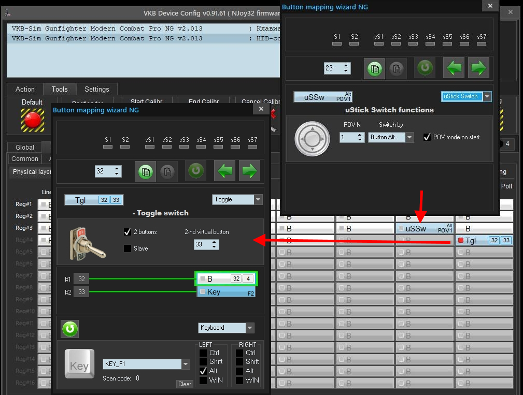
Task: Click the toggle switch lever image
Action: click(x=88, y=244)
